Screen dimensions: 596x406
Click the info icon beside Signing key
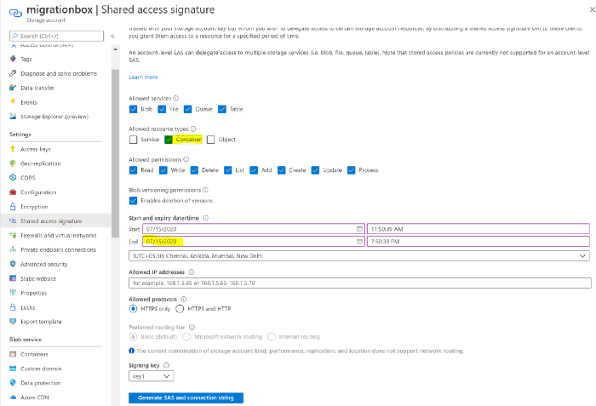coord(166,365)
